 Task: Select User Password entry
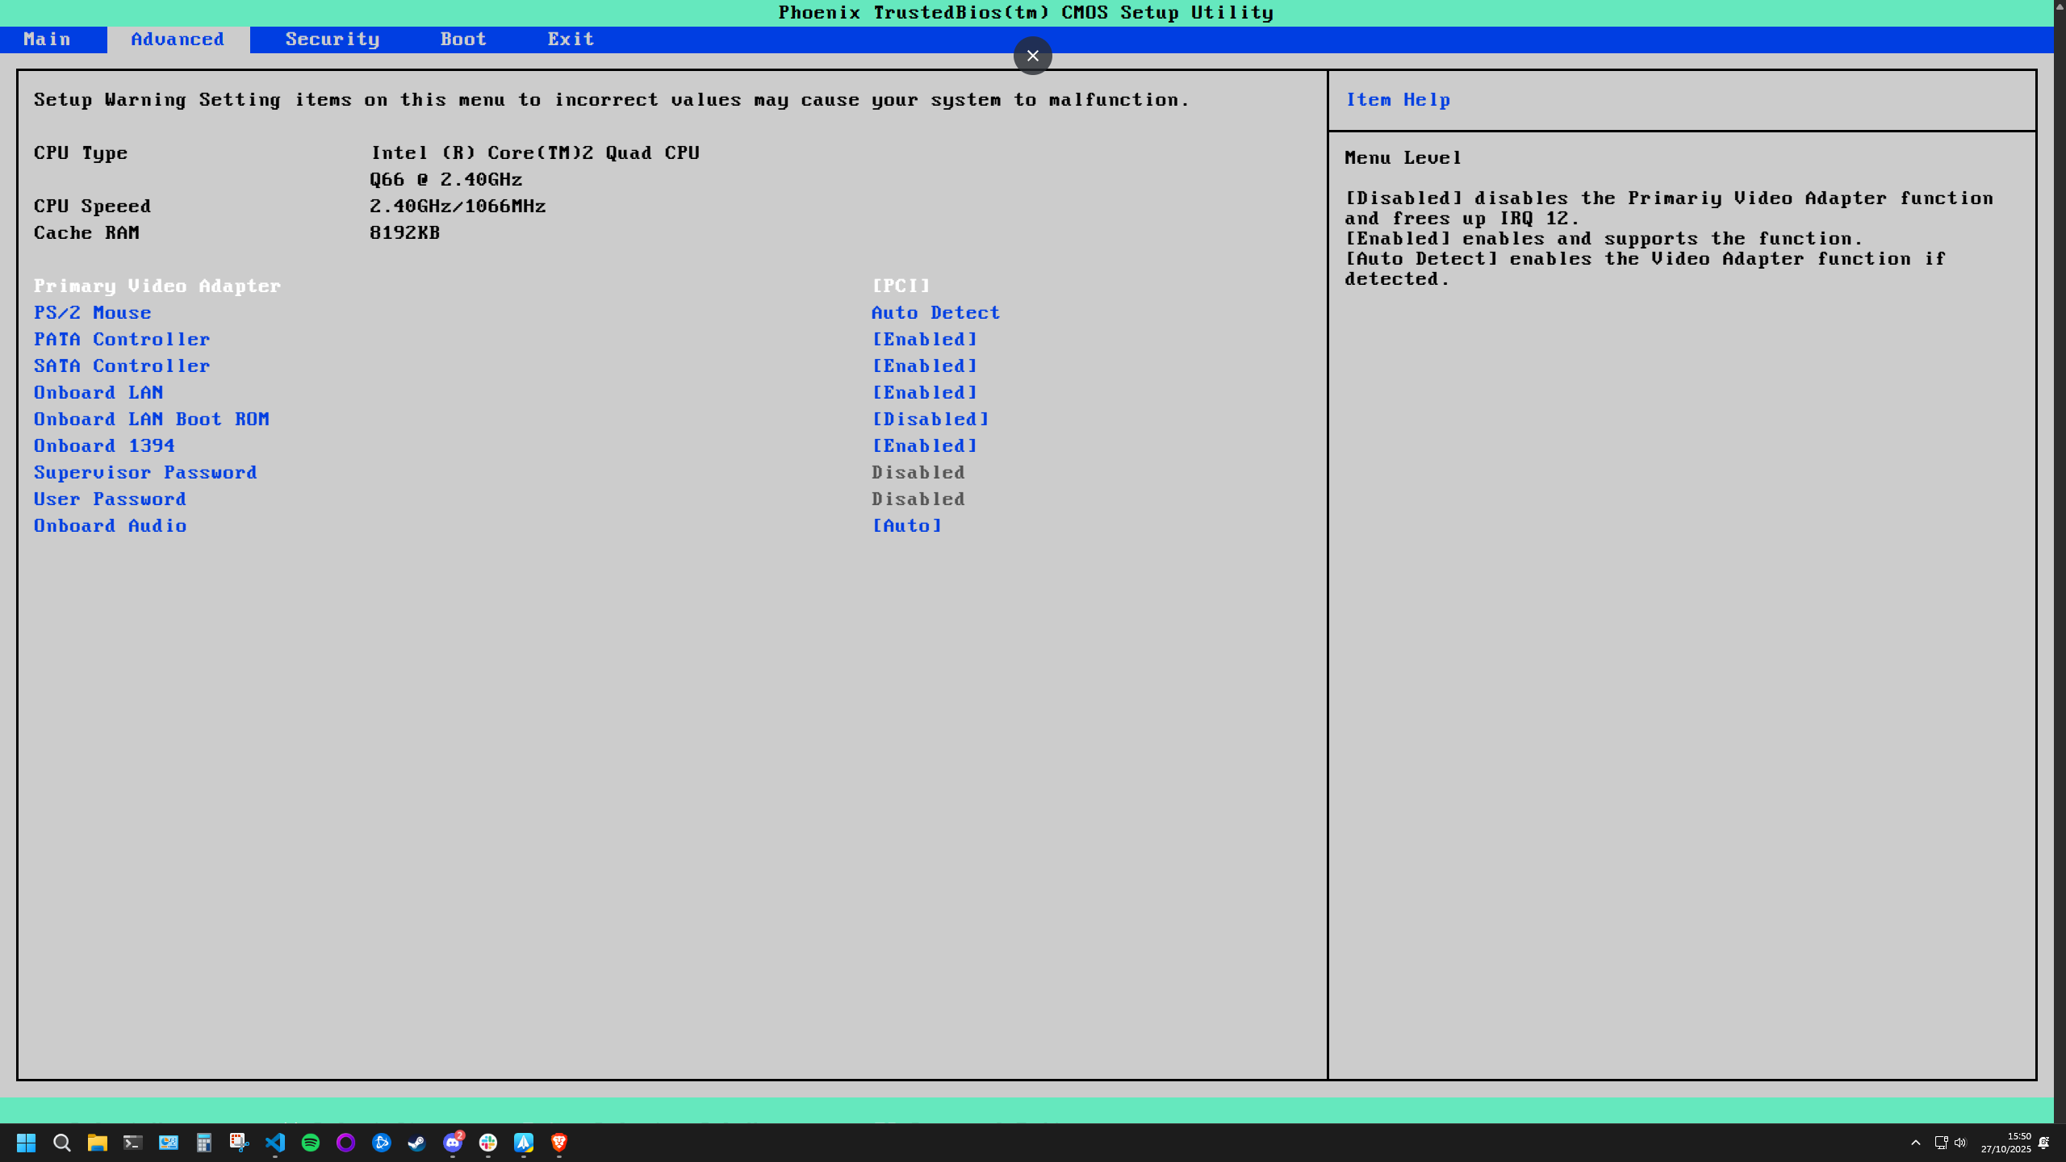pyautogui.click(x=110, y=499)
